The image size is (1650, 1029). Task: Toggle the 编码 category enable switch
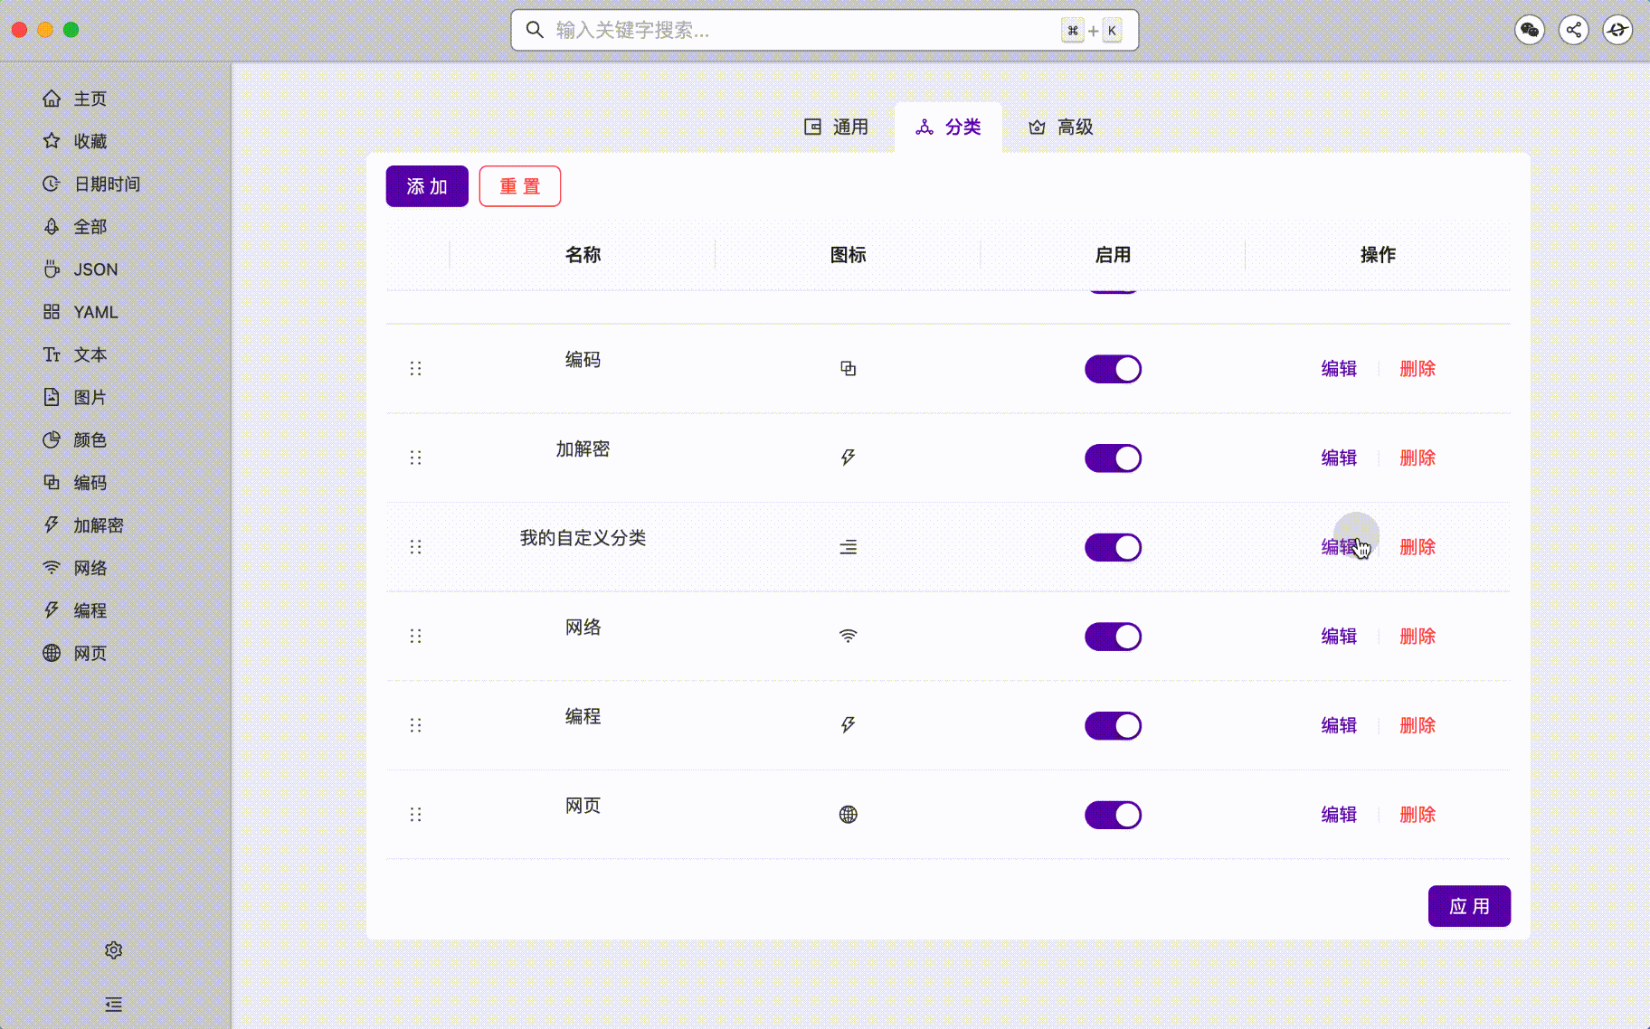[1113, 369]
